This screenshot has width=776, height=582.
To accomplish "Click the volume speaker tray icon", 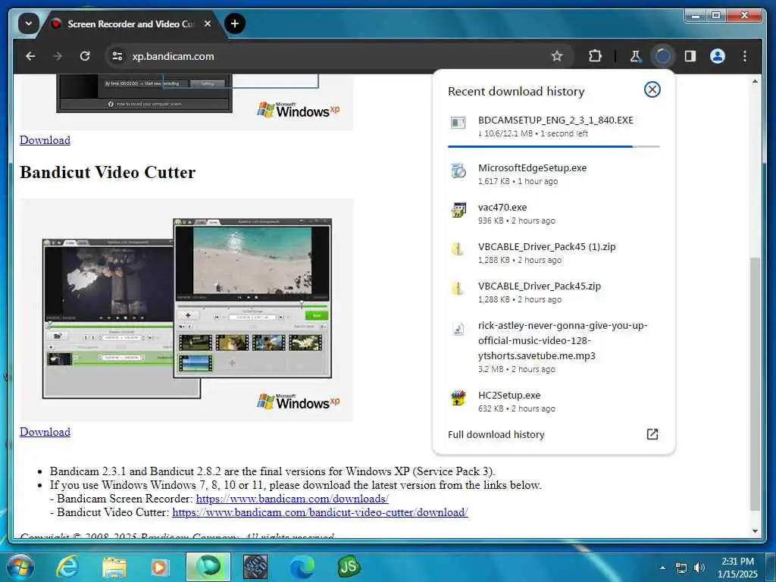I will 699,568.
